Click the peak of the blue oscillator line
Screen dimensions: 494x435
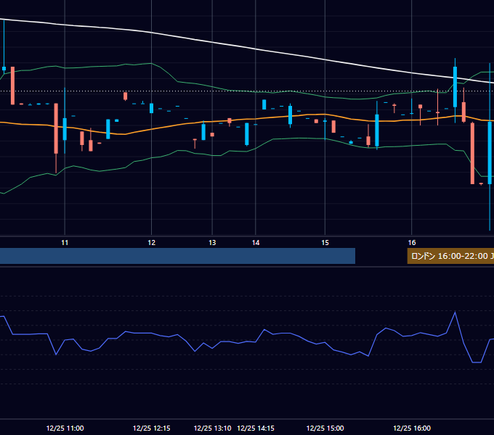point(455,312)
